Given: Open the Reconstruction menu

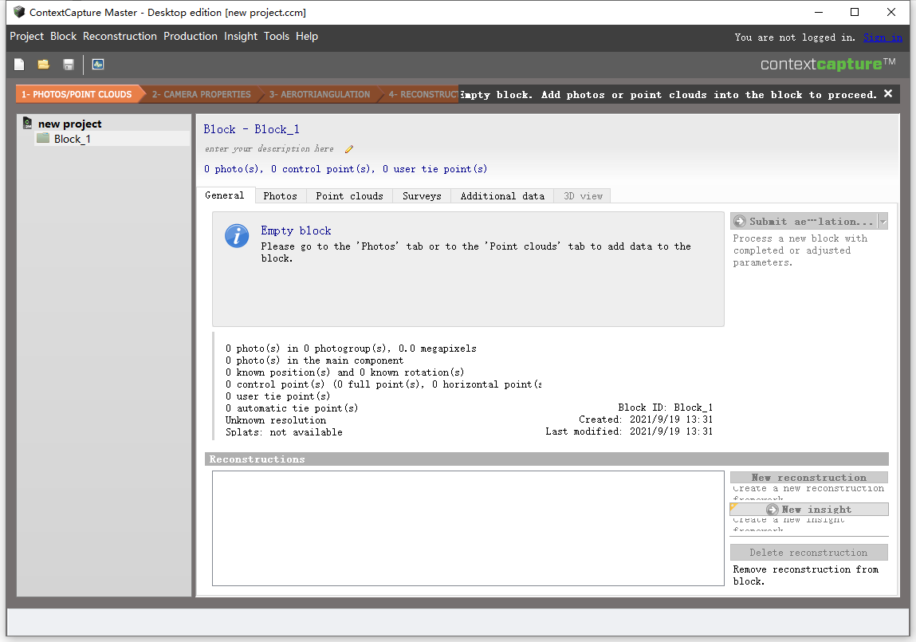Looking at the screenshot, I should [120, 36].
